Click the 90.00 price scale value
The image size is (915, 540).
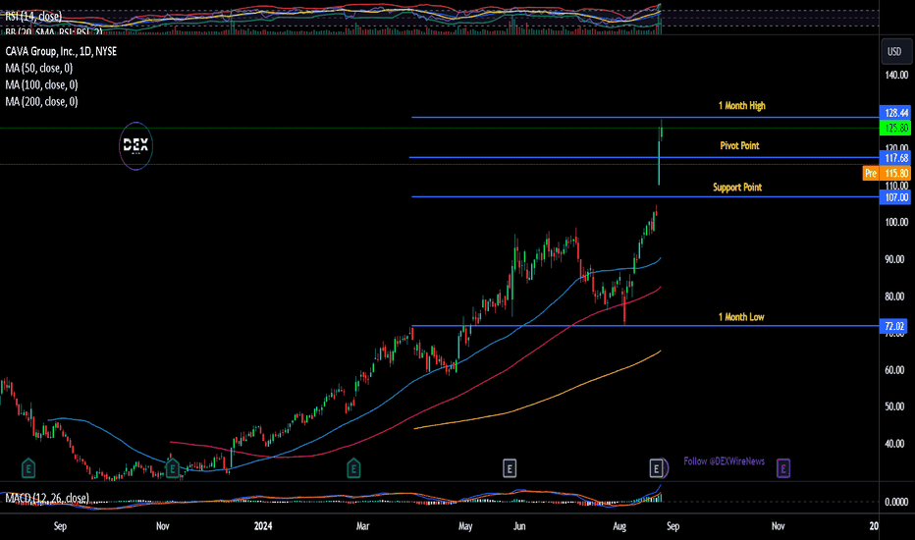tap(894, 259)
